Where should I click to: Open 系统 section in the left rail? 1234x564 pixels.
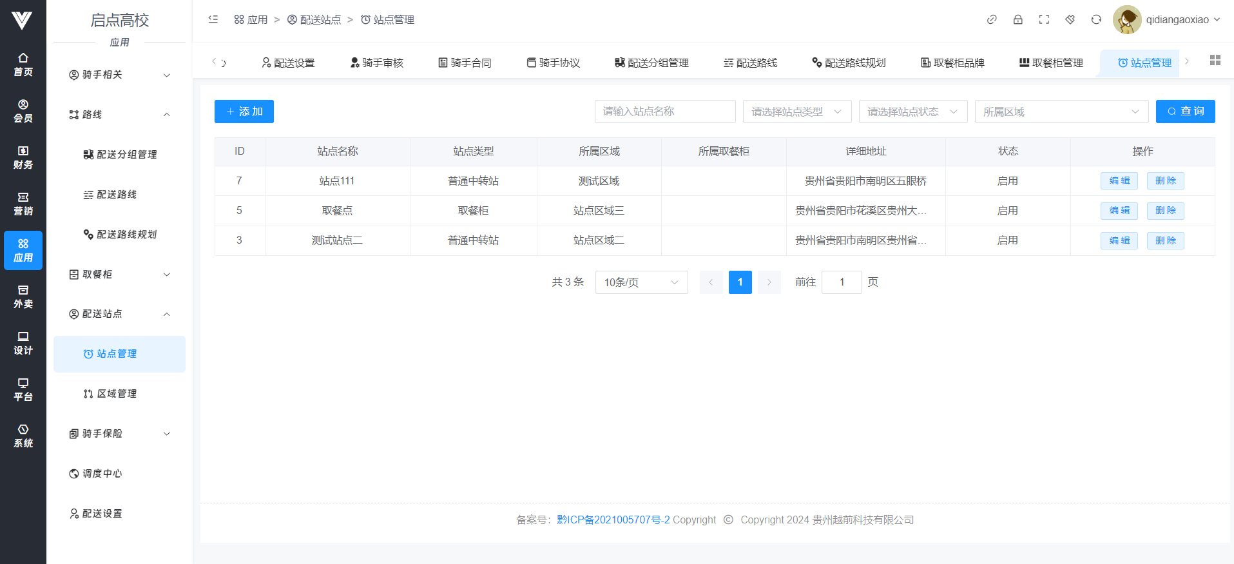click(23, 436)
